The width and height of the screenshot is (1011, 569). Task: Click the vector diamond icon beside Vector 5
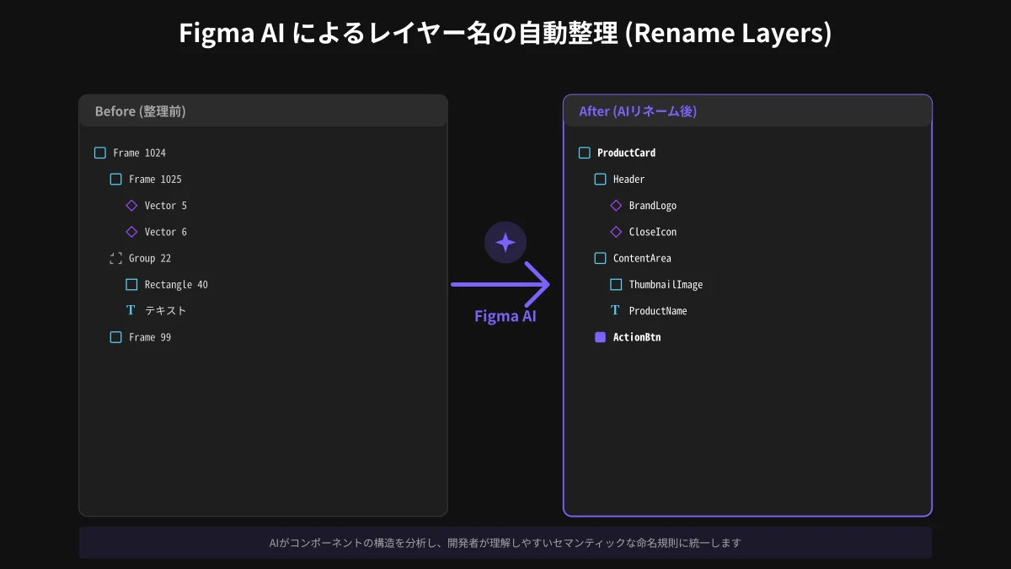131,205
